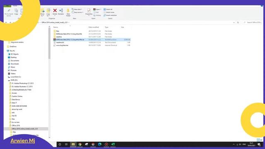This screenshot has height=149, width=265.
Task: Click File Explorer taskbar icon
Action: 73,144
